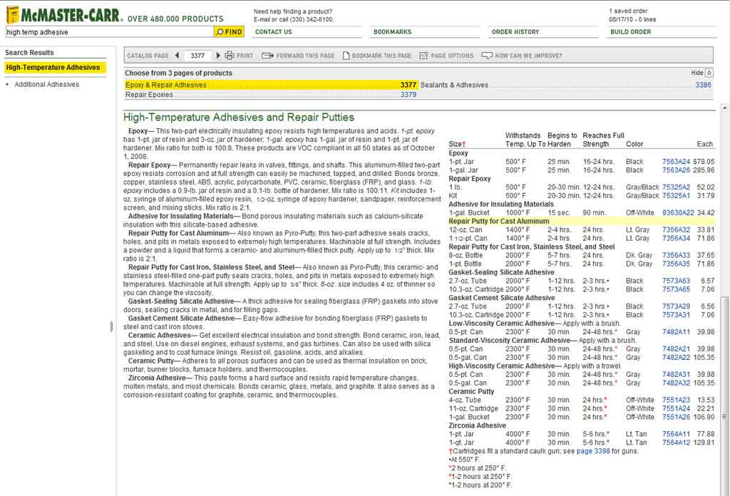Click part number 7563A24 link

tap(676, 162)
